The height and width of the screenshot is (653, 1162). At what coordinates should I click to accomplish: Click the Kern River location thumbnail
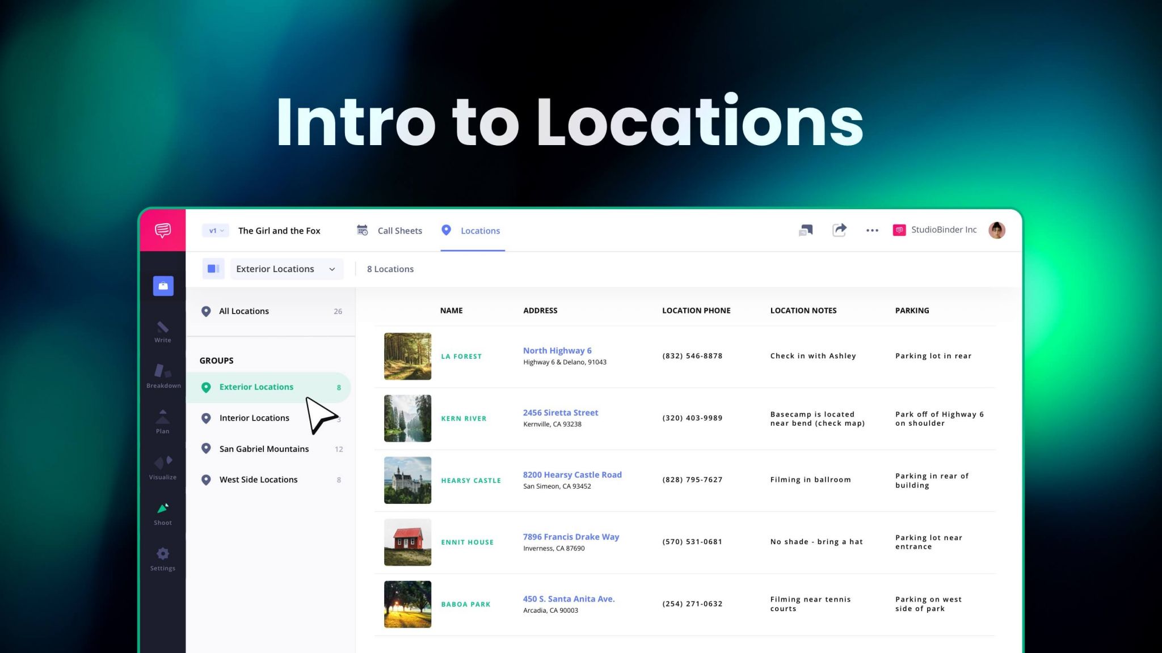(x=407, y=418)
